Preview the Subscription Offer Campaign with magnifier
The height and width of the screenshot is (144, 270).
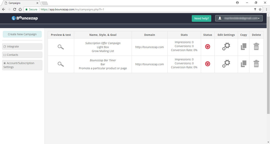click(x=61, y=47)
